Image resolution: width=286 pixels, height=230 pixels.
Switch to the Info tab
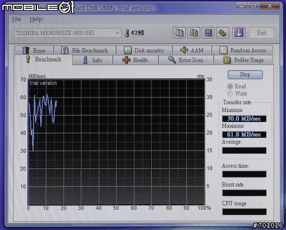(92, 60)
